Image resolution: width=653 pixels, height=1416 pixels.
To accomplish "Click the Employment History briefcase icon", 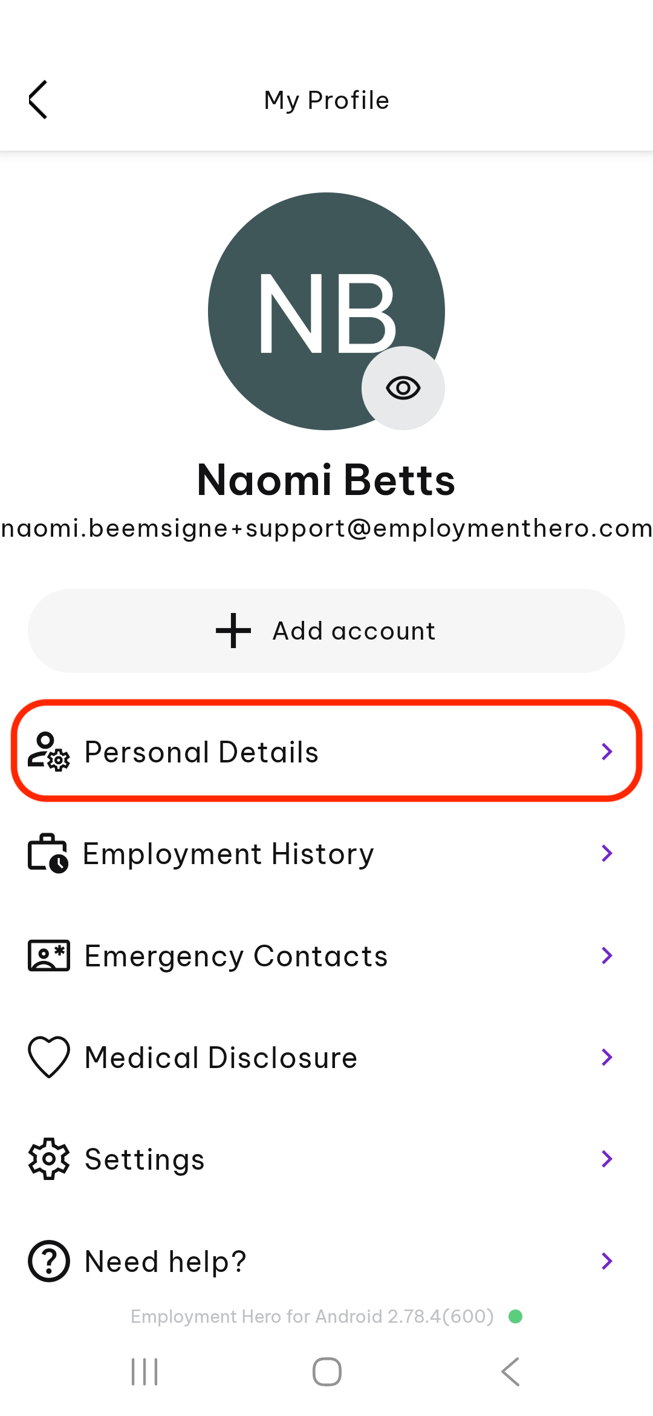I will [x=48, y=853].
